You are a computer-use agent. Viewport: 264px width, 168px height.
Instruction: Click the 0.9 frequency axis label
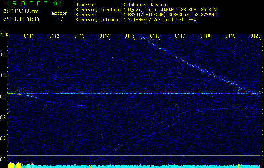pos(4,97)
